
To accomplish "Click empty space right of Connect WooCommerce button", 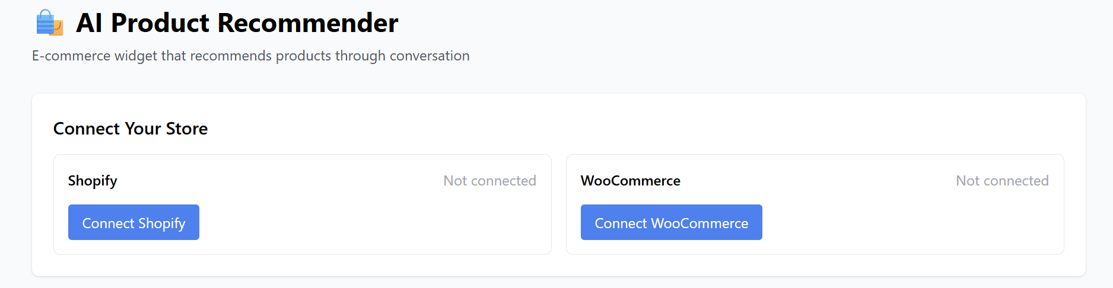I will pyautogui.click(x=908, y=223).
